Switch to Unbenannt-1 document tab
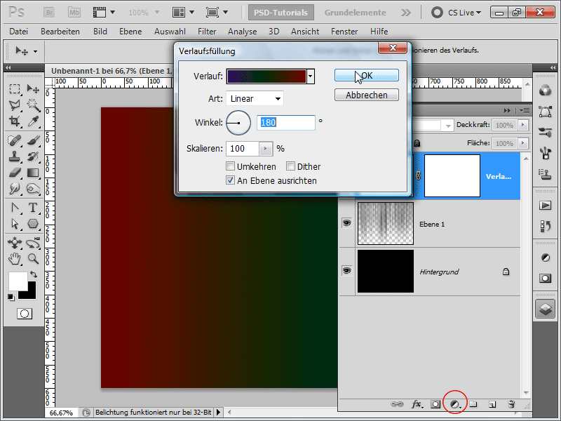 click(111, 71)
